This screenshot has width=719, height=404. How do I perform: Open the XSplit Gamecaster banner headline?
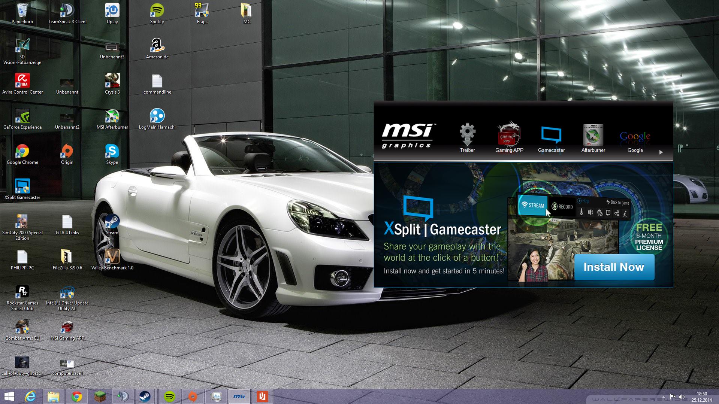pos(442,229)
